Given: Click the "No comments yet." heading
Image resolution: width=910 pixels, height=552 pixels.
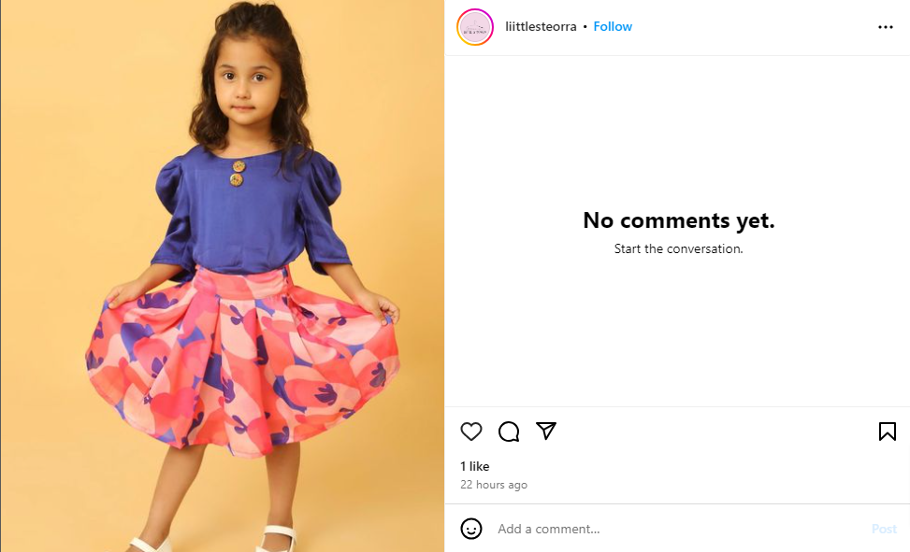Looking at the screenshot, I should pyautogui.click(x=678, y=220).
